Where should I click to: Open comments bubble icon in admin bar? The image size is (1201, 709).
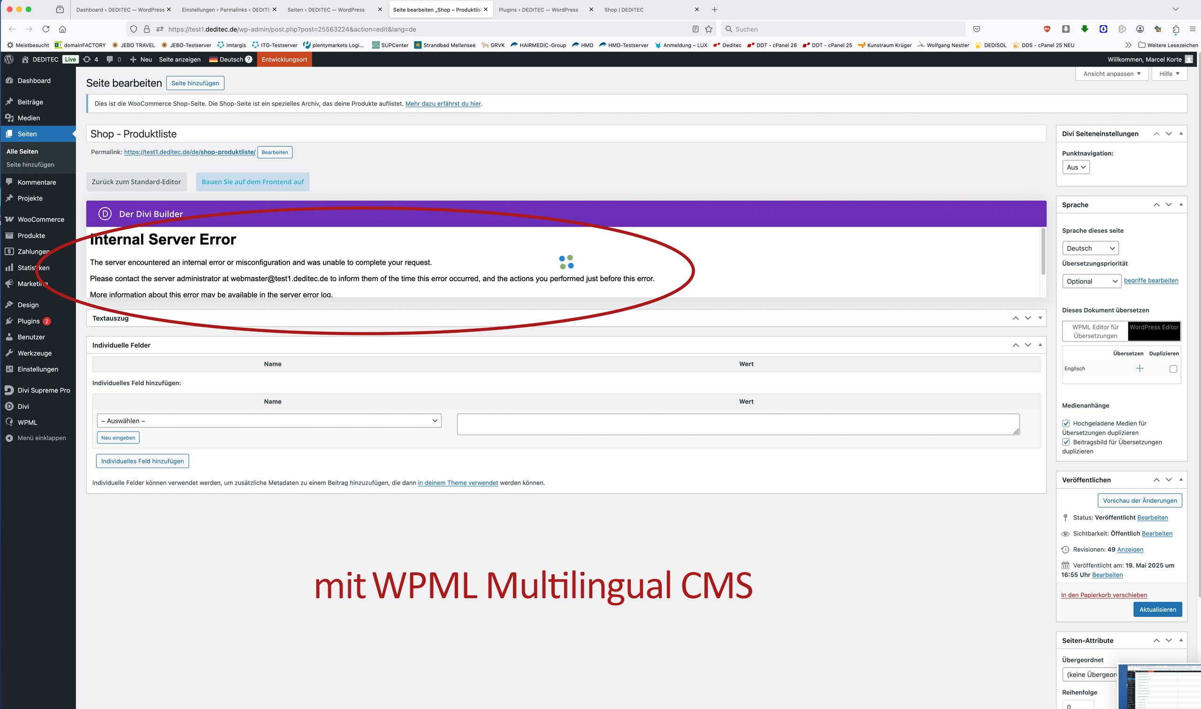click(110, 59)
